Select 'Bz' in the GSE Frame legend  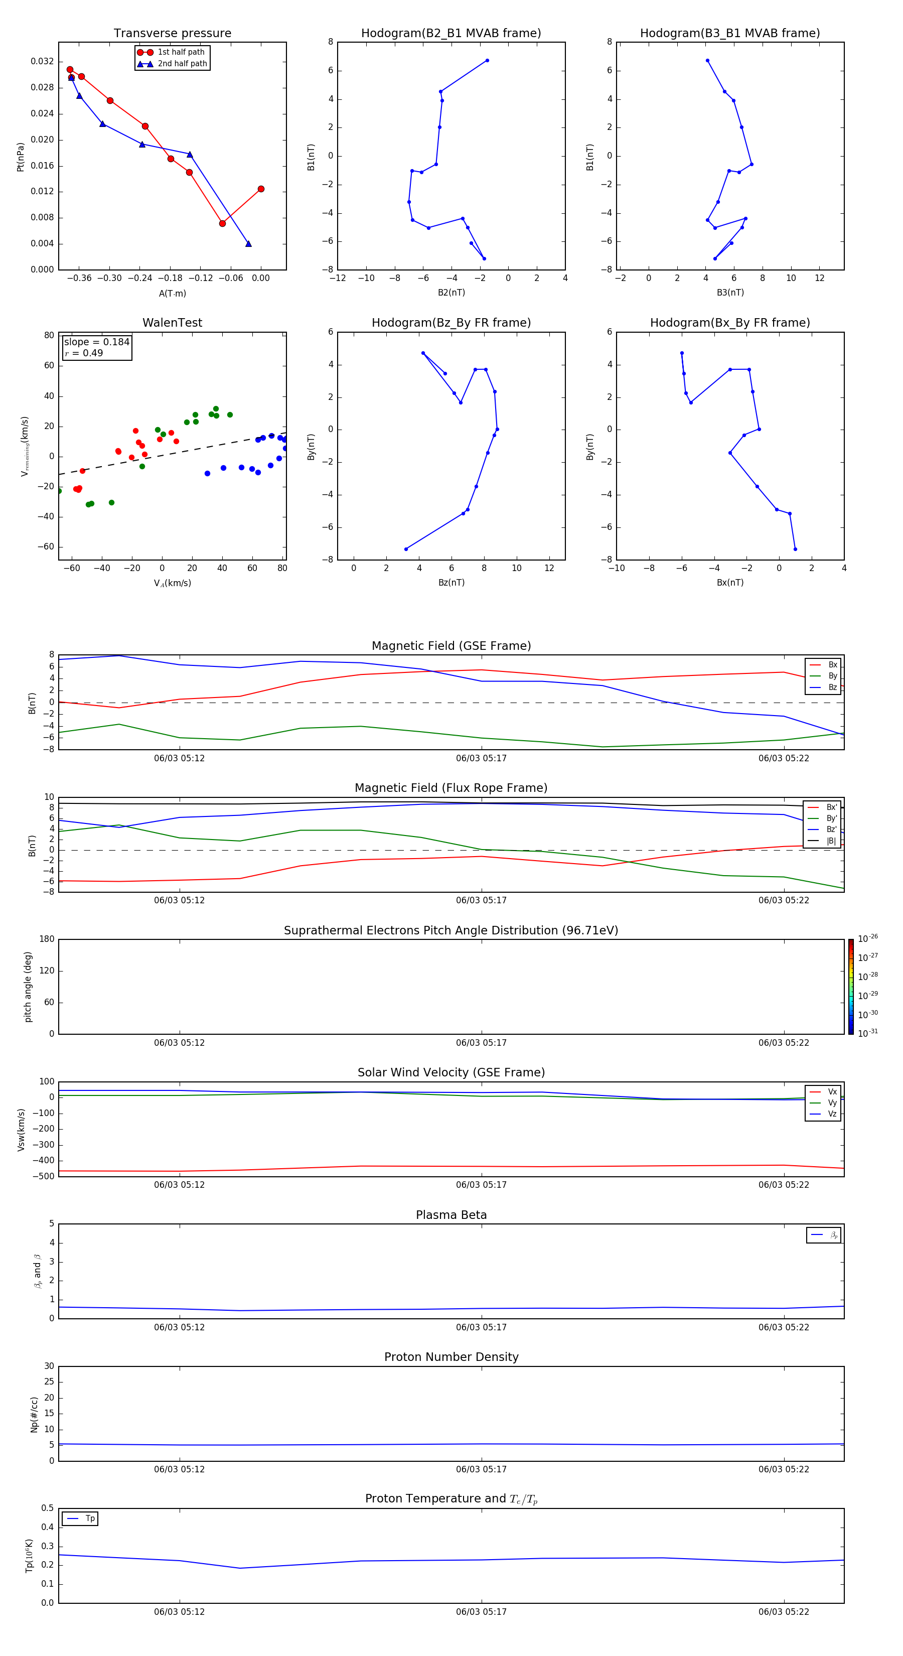(823, 687)
